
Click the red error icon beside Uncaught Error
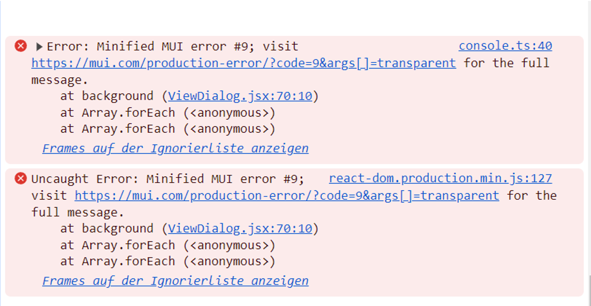pyautogui.click(x=21, y=178)
